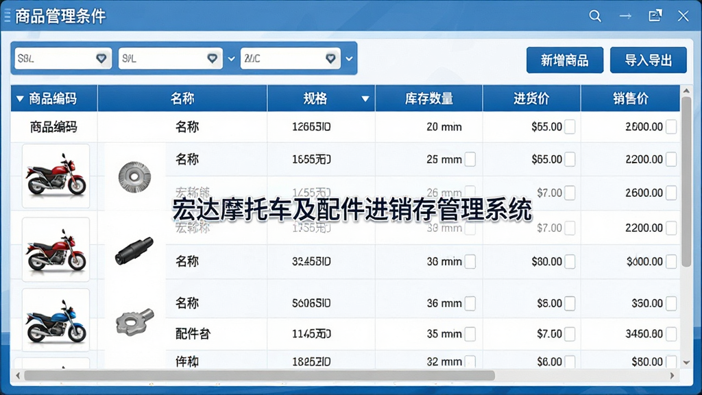Viewport: 702px width, 395px height.
Task: Tick the checkbox next to 35 mm
Action: [x=470, y=334]
